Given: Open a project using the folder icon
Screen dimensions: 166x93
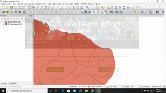Looking at the screenshot, I should click(8, 7).
